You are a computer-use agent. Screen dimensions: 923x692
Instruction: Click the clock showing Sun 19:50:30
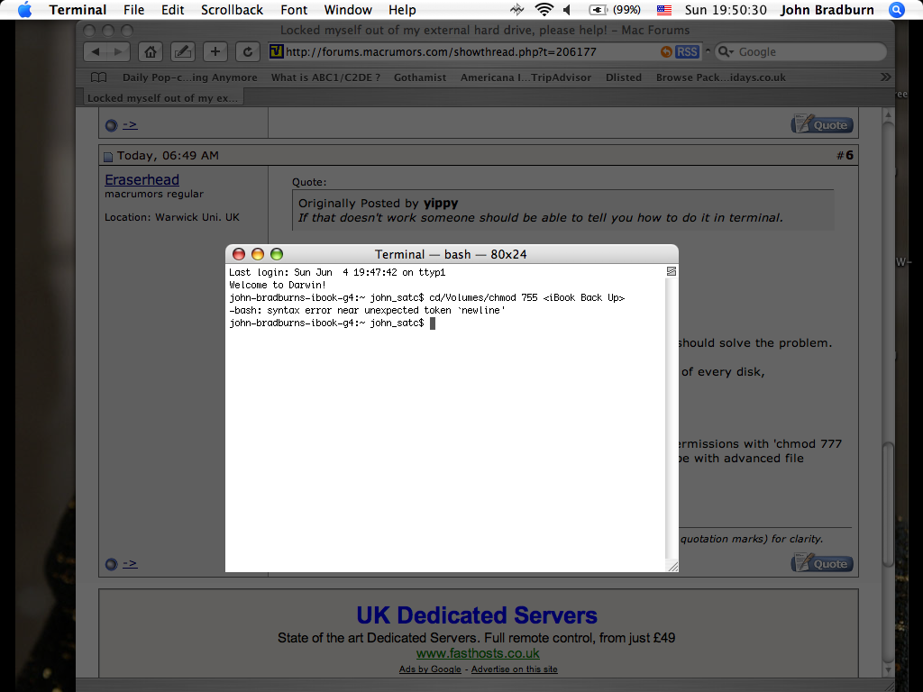tap(726, 10)
